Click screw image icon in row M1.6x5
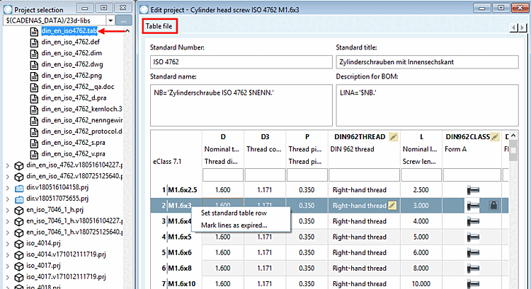This screenshot has width=531, height=289. click(473, 237)
